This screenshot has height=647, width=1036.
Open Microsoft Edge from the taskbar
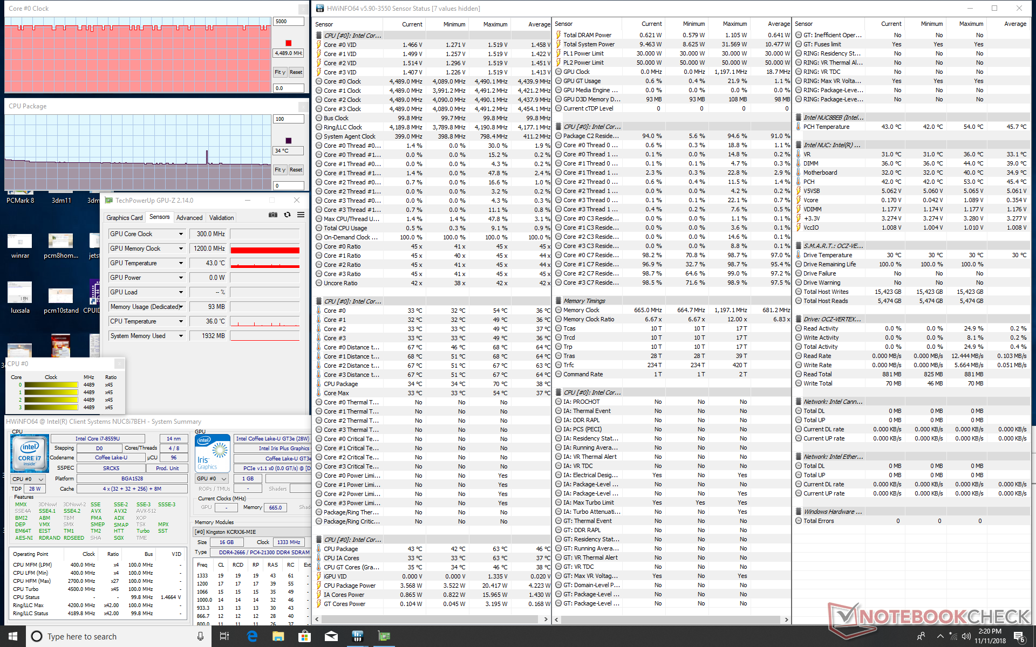252,636
